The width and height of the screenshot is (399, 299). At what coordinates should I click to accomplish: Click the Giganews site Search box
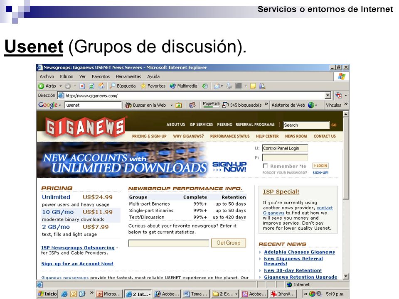tap(306, 125)
